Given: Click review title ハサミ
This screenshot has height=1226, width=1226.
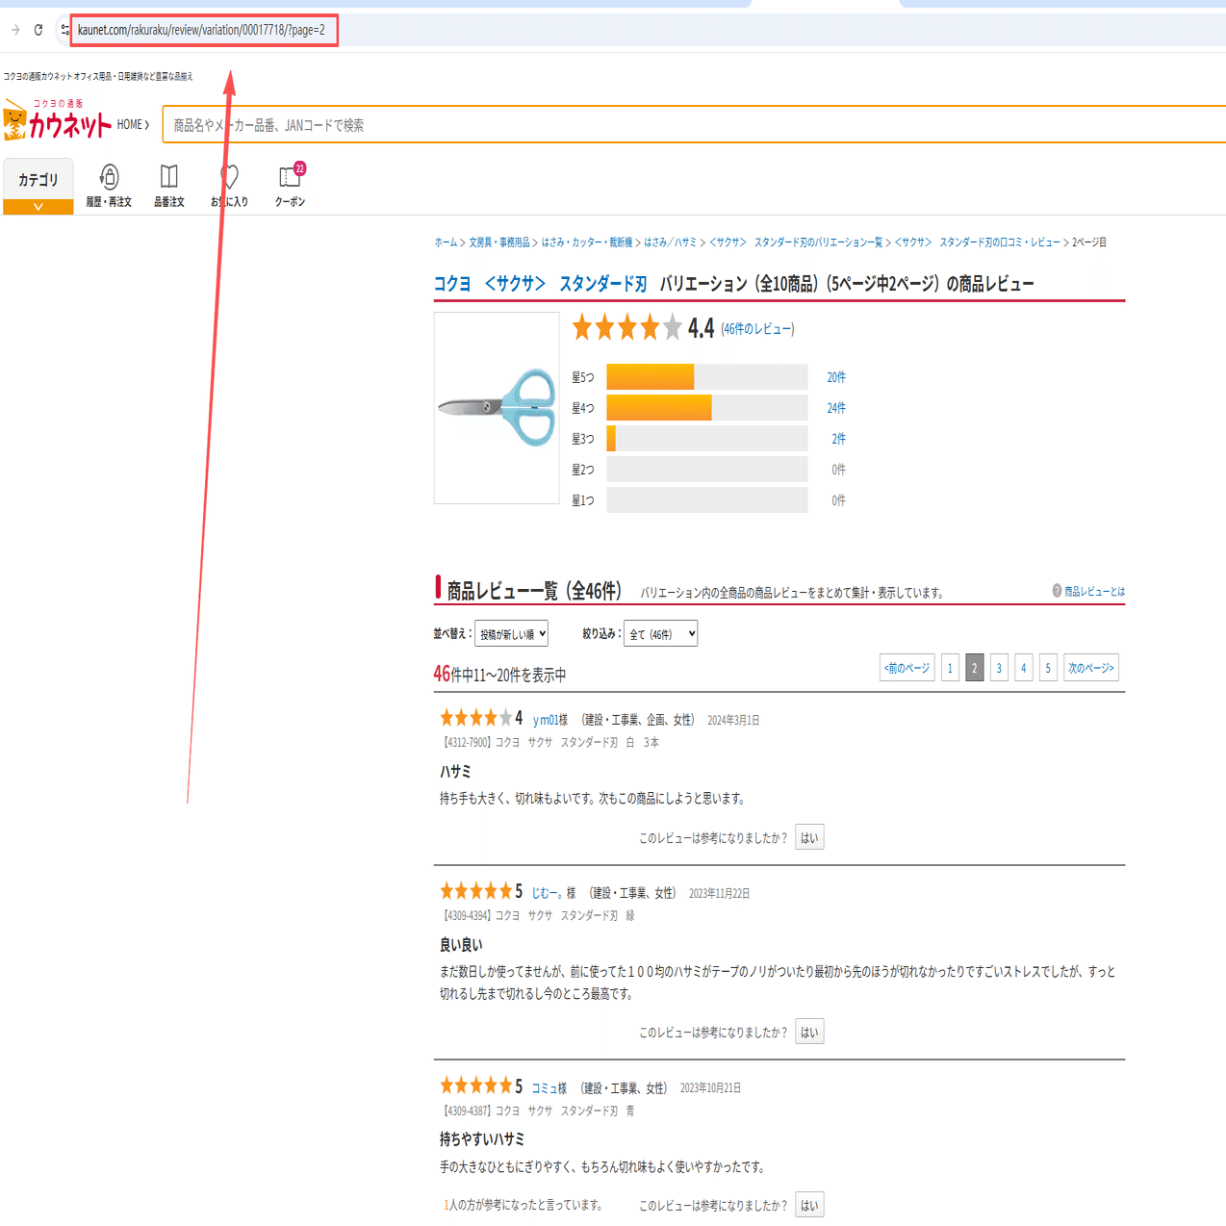Looking at the screenshot, I should pos(455,772).
